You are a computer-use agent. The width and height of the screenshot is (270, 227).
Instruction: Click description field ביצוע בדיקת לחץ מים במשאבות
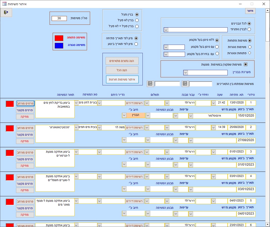click(x=55, y=109)
